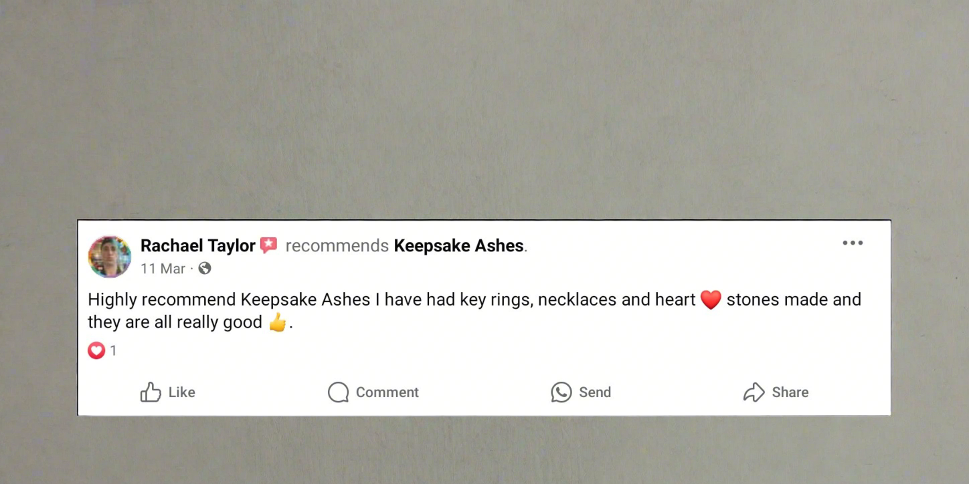Click the review text starting 'Highly recommend'
Screen dimensions: 969x484
click(x=474, y=311)
